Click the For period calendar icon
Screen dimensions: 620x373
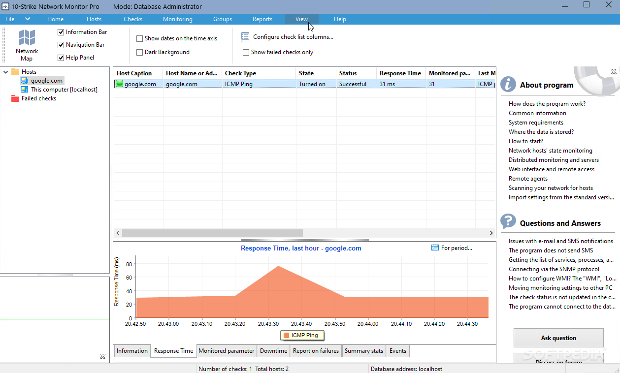[x=435, y=248]
